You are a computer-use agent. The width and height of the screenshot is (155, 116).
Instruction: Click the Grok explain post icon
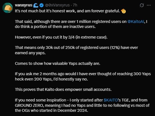[142, 5]
